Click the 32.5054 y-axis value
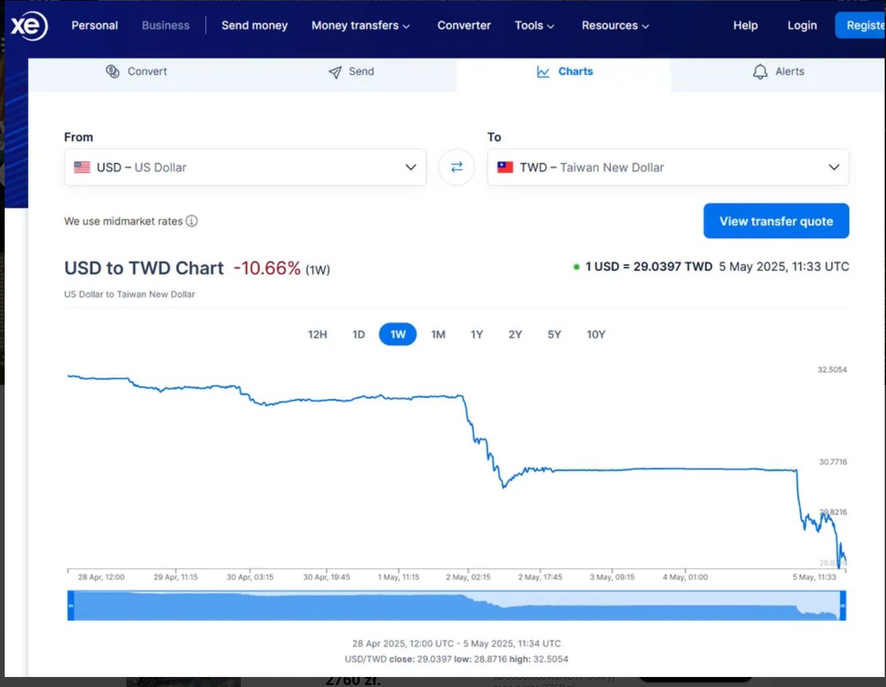Image resolution: width=886 pixels, height=687 pixels. point(833,370)
